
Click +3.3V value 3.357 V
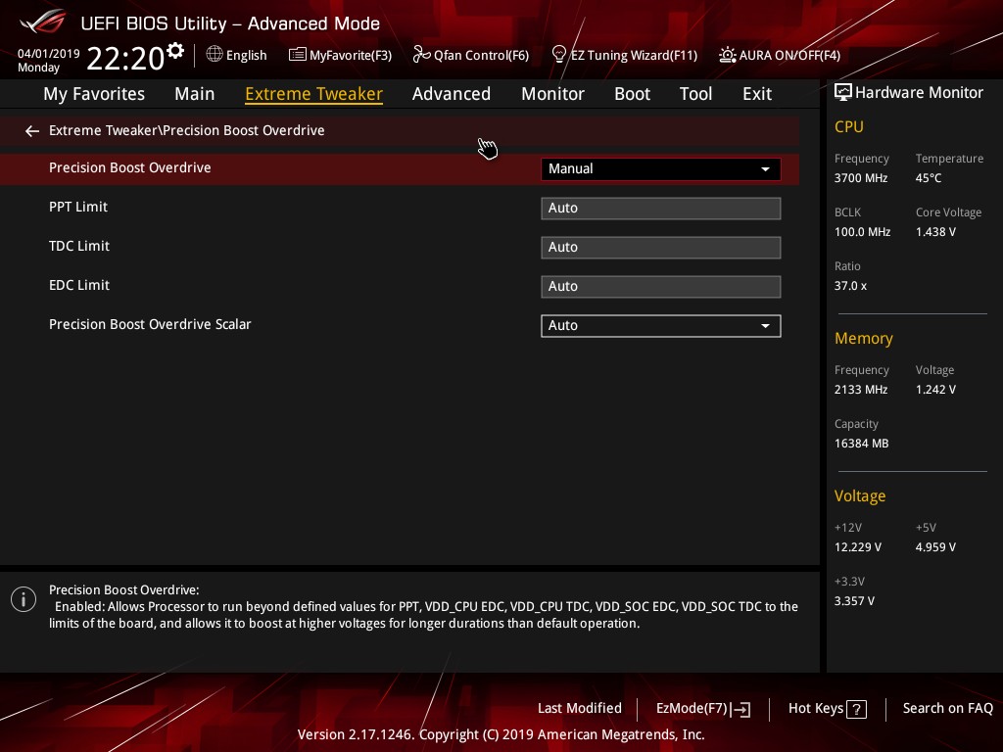click(854, 600)
